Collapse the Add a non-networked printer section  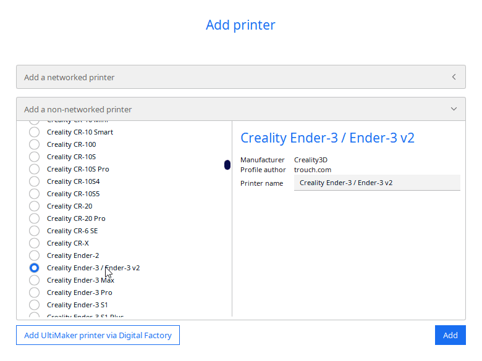coord(241,109)
